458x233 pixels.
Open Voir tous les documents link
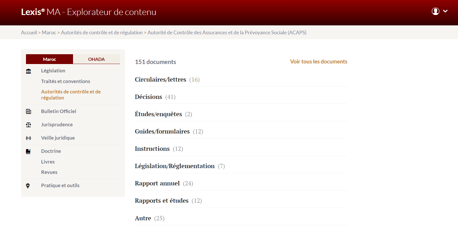pos(319,61)
